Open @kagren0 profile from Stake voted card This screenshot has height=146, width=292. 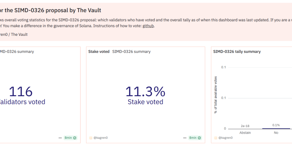click(101, 138)
